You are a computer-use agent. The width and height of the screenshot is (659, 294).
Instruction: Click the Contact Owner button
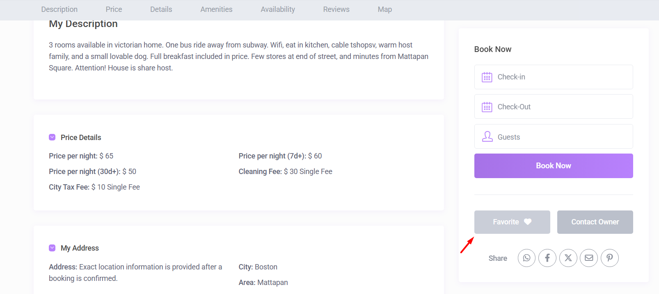595,222
